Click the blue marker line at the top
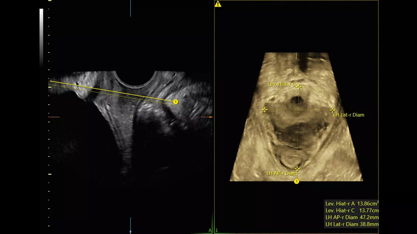This screenshot has height=234, width=417. coord(130,8)
